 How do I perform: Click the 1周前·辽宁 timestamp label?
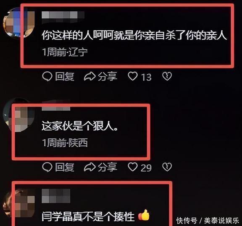(x=65, y=52)
